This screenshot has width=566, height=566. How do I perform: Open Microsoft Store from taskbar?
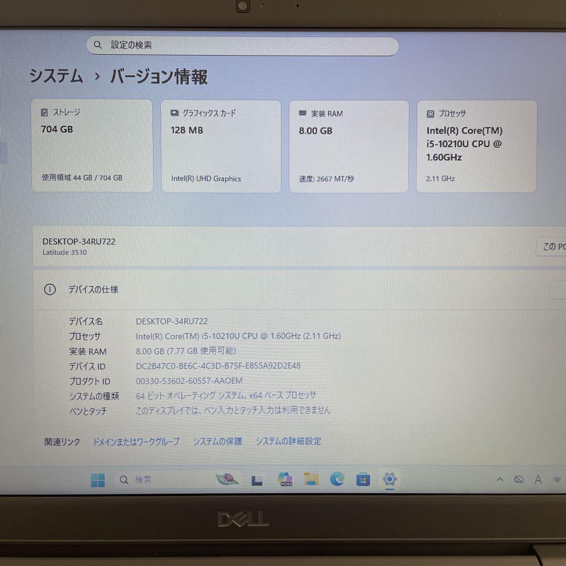pyautogui.click(x=363, y=480)
